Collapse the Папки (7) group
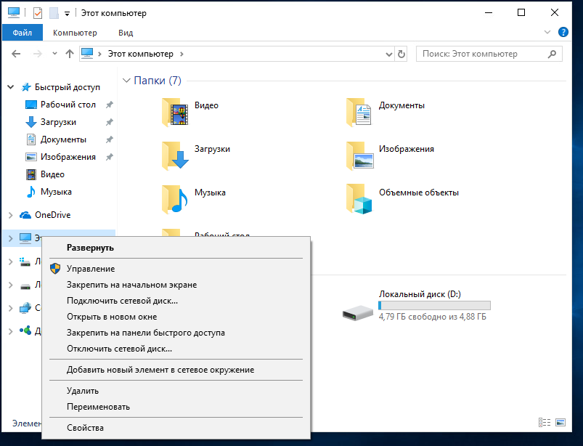This screenshot has width=583, height=446. point(126,81)
